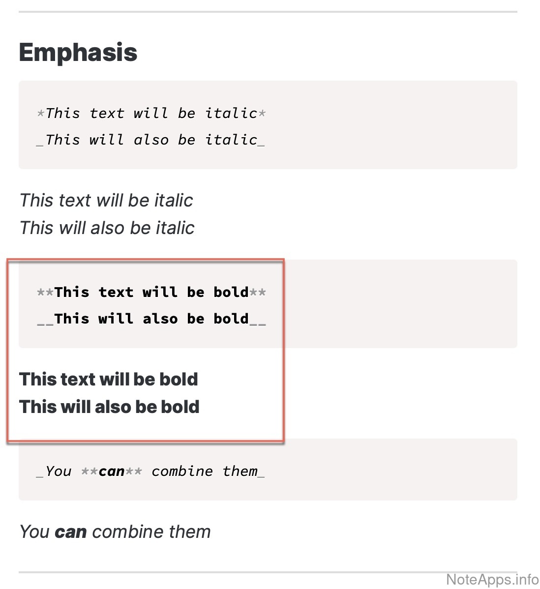Open the NoteApps.info watermark link
540x589 pixels.
click(x=492, y=580)
